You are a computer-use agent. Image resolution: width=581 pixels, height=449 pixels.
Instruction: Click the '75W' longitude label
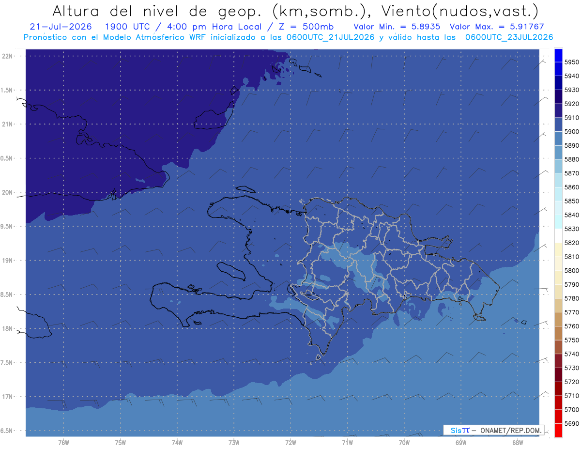pyautogui.click(x=121, y=443)
